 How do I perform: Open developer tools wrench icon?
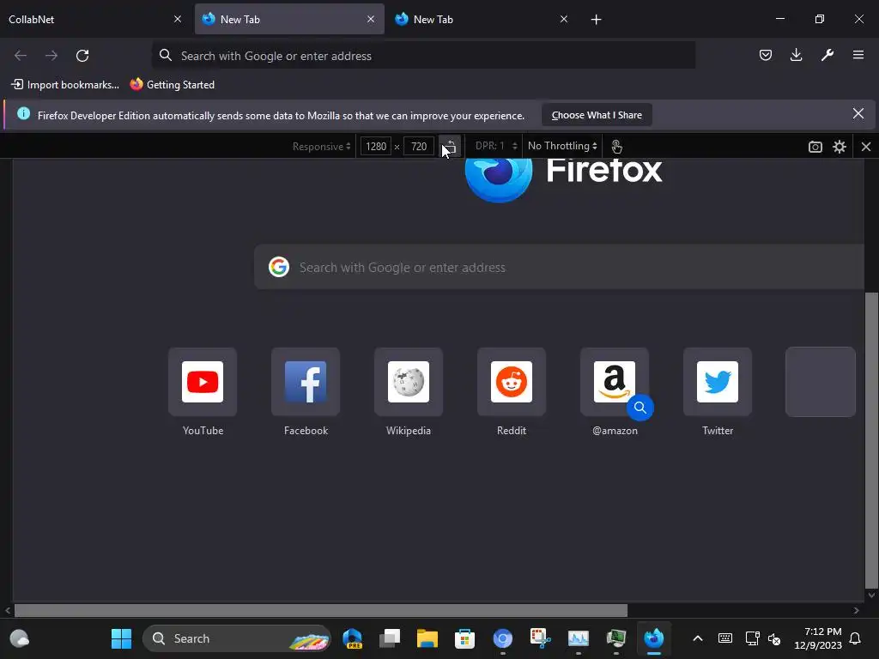(827, 55)
